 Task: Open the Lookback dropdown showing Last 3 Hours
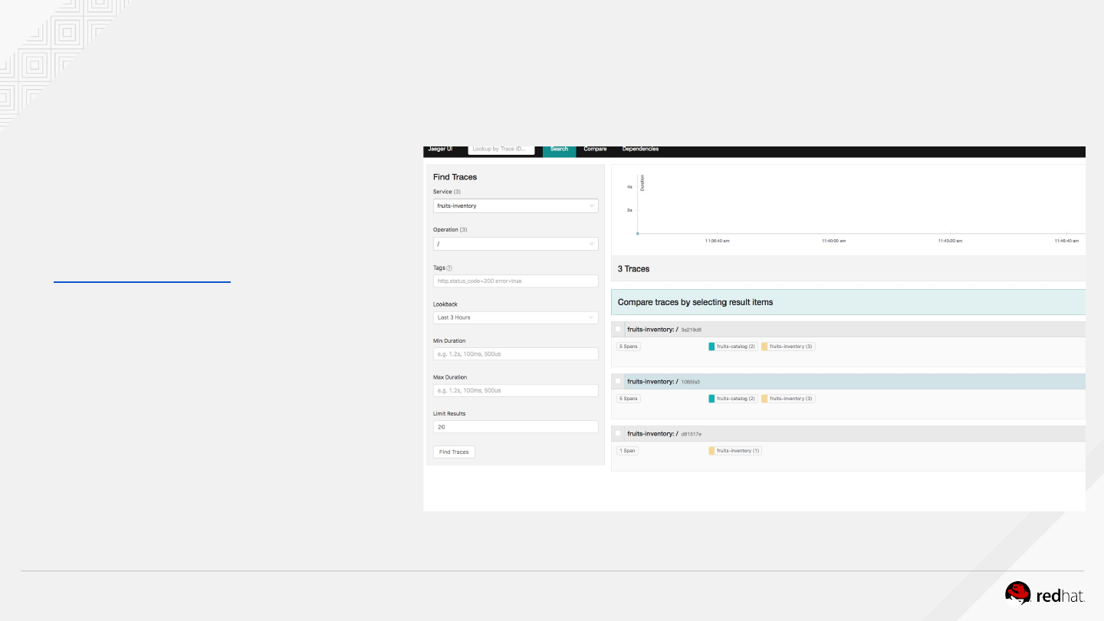(515, 317)
